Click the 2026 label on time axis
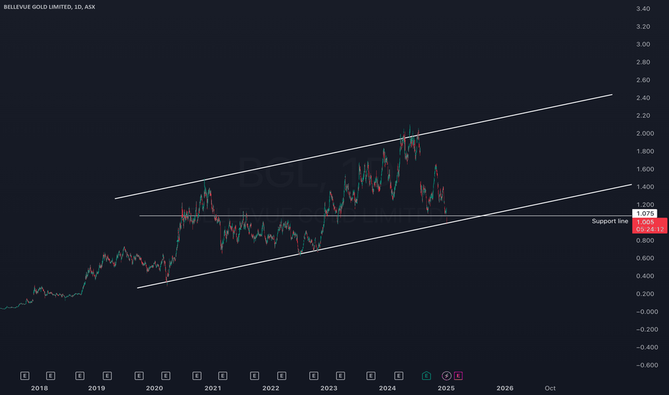 [505, 388]
